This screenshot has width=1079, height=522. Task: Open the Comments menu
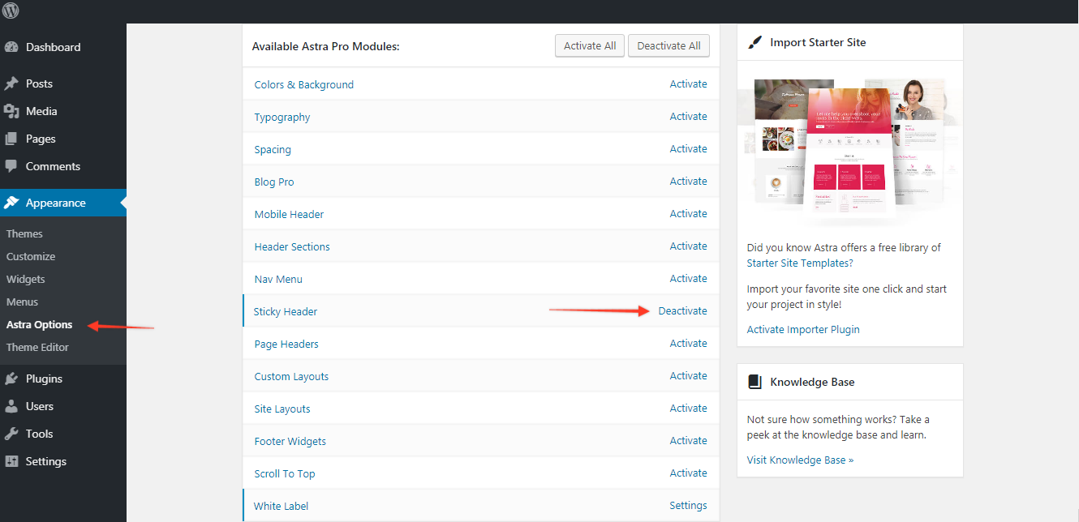[x=63, y=166]
